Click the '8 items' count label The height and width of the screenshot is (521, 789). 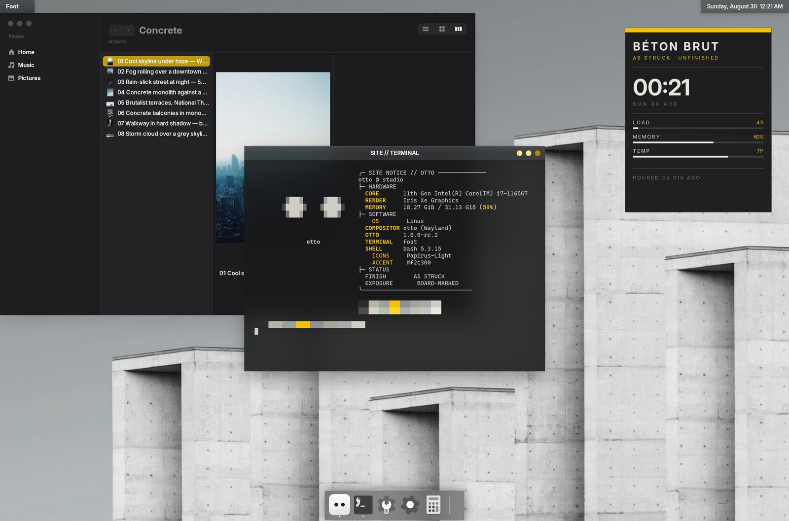(118, 42)
